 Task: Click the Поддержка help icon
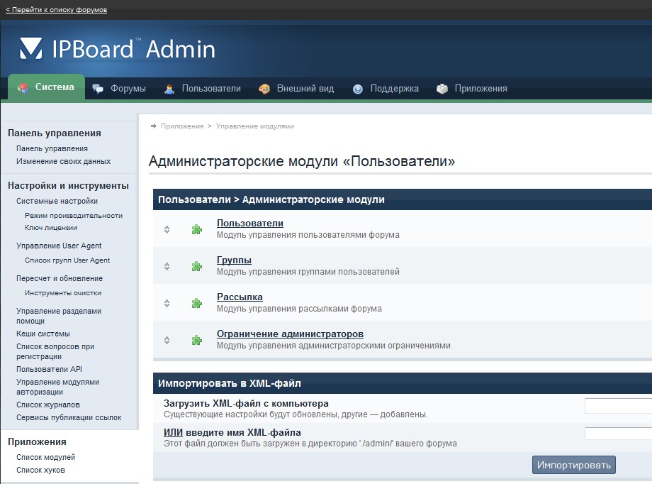358,89
